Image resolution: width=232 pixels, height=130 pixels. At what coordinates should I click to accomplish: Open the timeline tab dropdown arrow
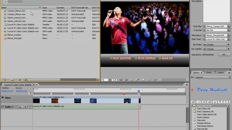pyautogui.click(x=34, y=84)
